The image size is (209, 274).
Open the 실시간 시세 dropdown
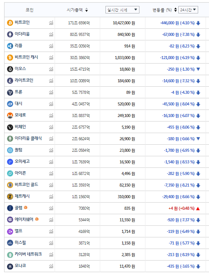point(122,10)
